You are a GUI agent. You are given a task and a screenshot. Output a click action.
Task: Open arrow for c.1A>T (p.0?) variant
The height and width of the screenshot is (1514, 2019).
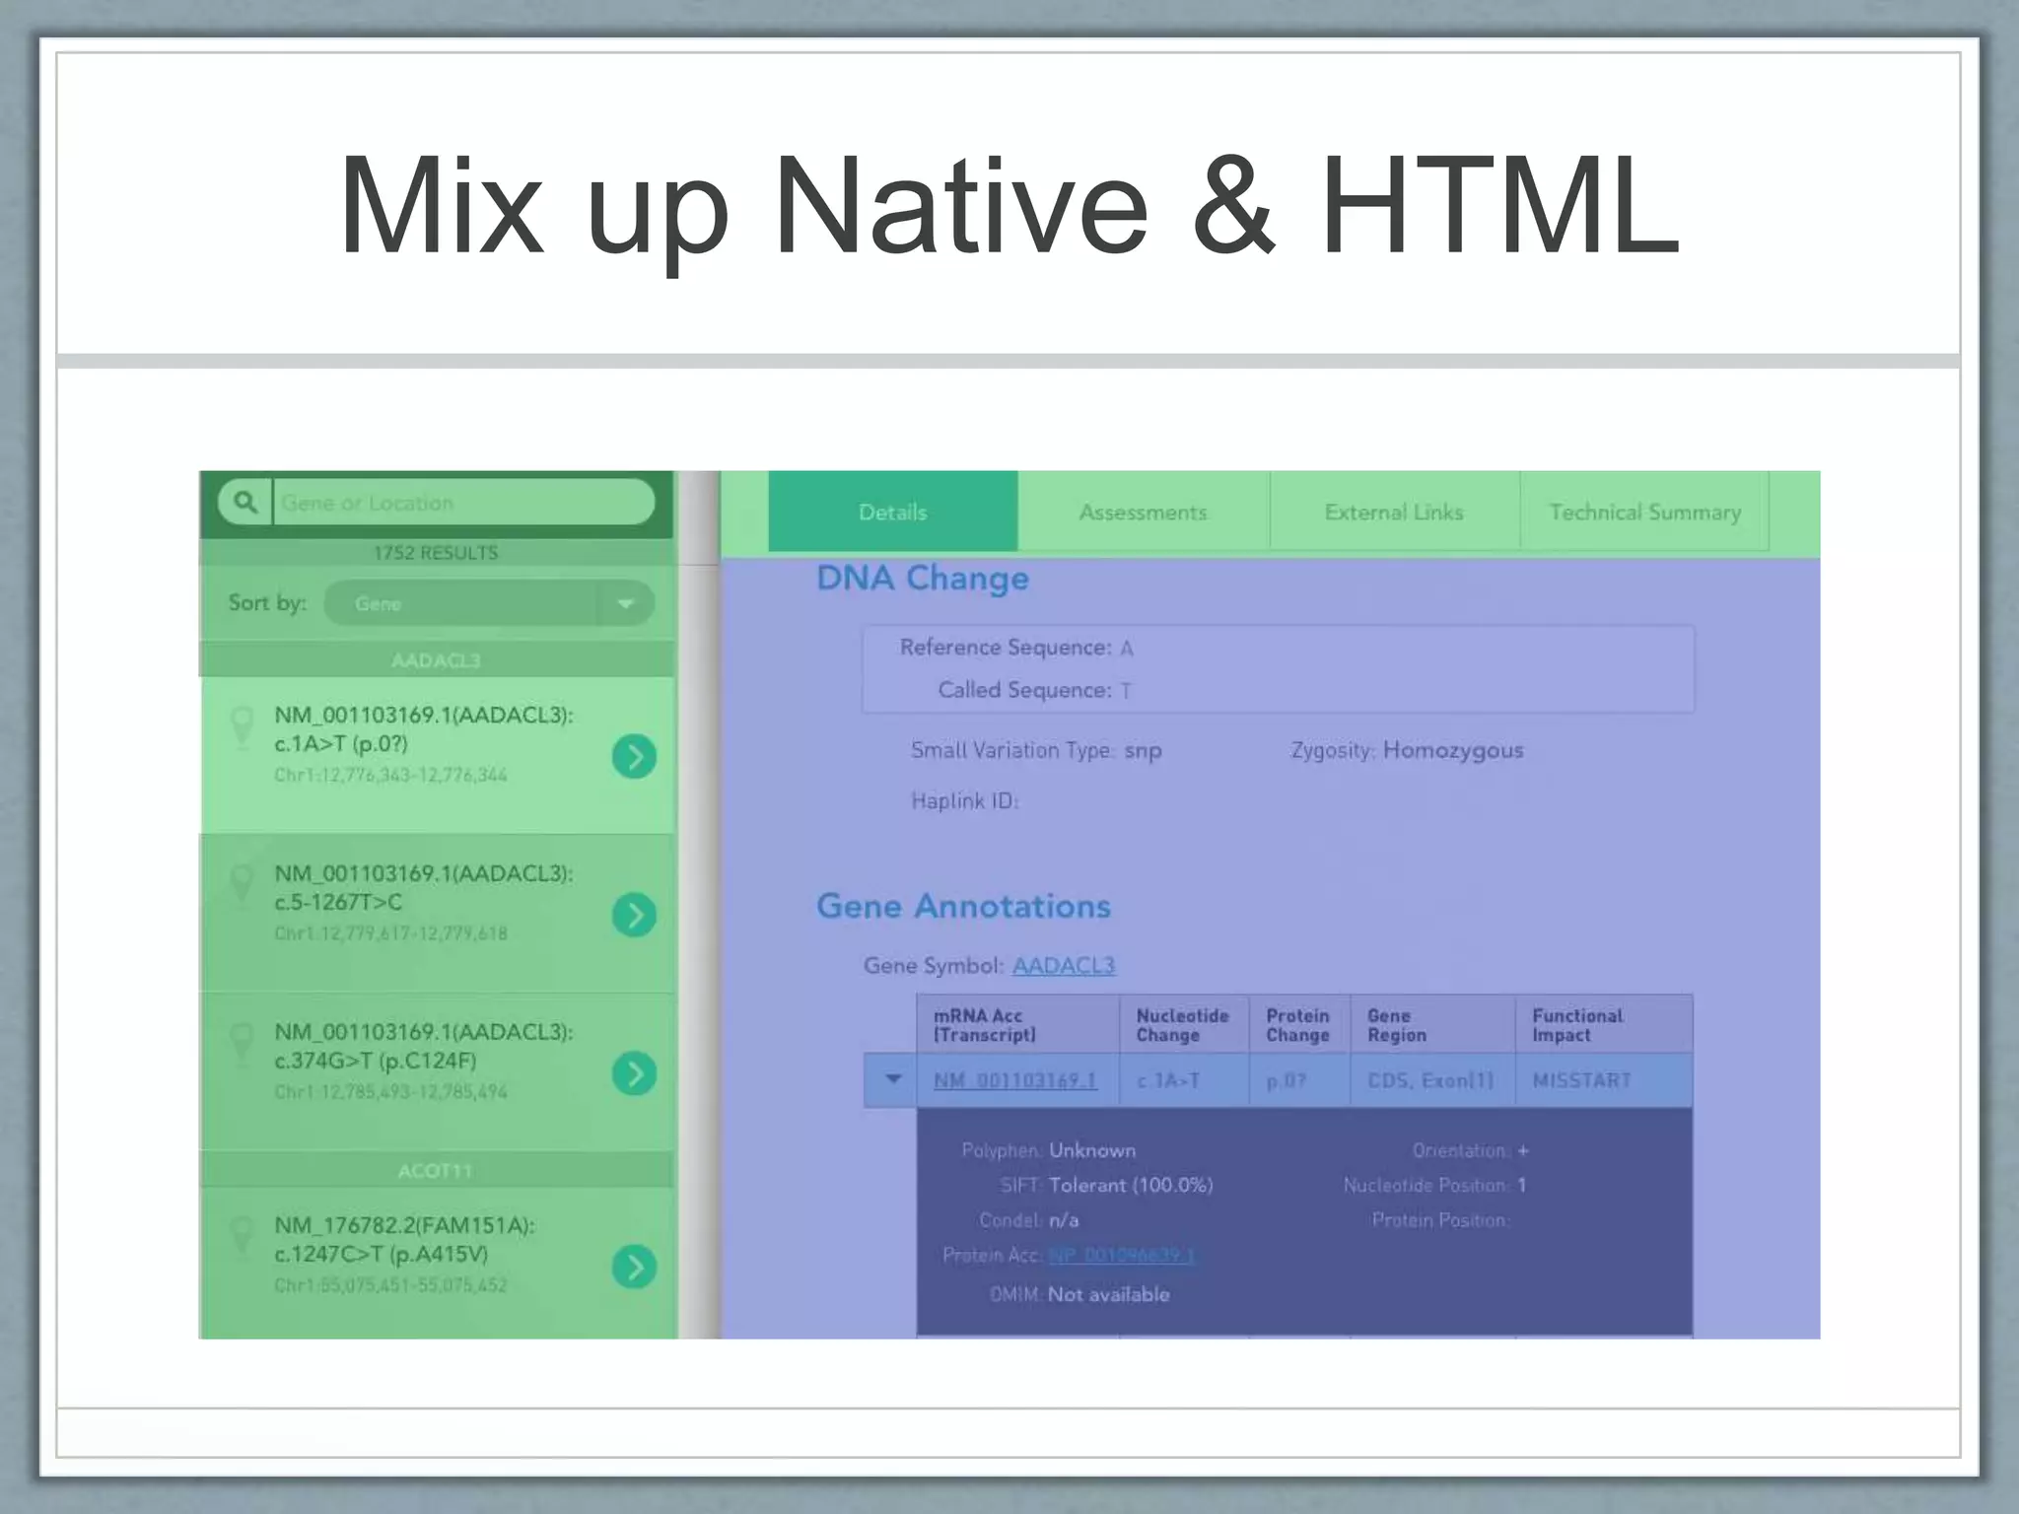point(634,757)
